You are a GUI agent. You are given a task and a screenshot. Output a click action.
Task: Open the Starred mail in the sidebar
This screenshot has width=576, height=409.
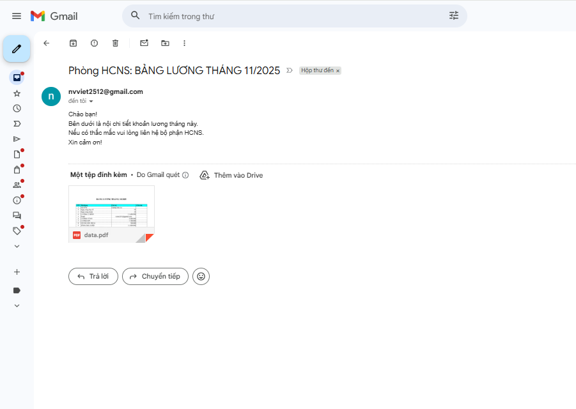(x=17, y=93)
